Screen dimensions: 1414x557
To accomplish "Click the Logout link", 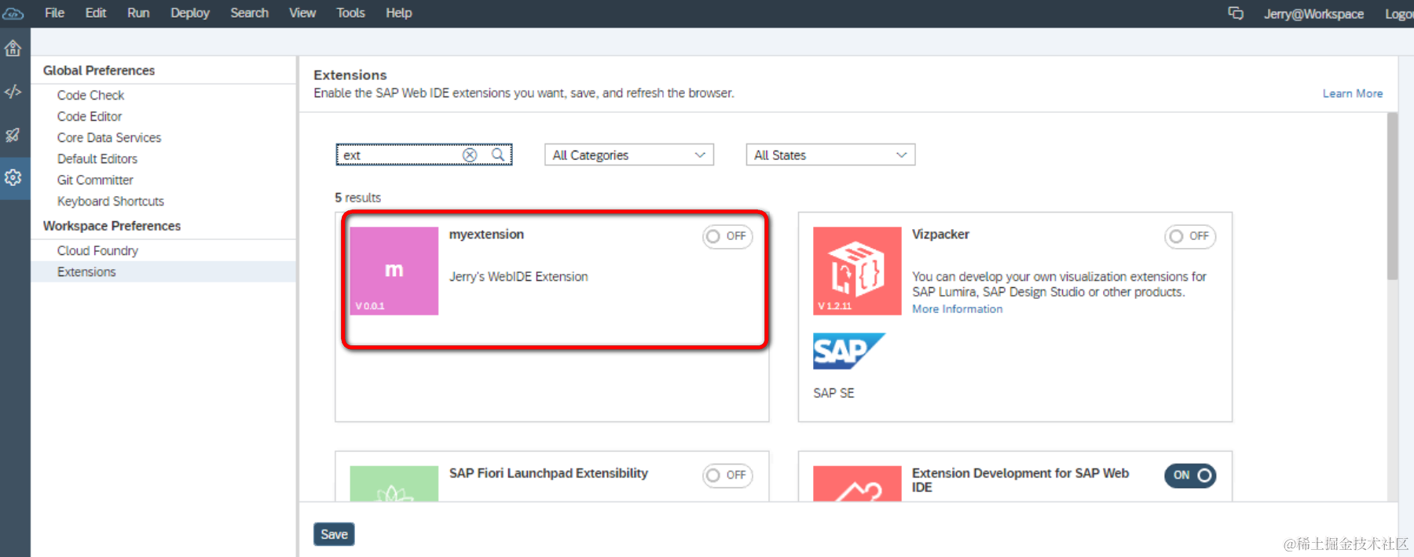I will [x=1399, y=14].
